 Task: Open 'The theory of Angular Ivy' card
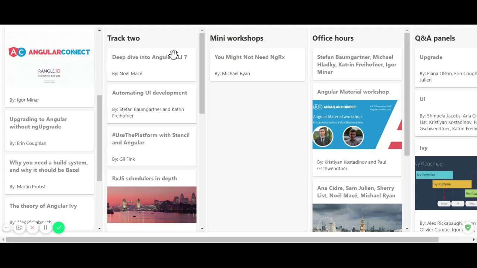tap(49, 213)
